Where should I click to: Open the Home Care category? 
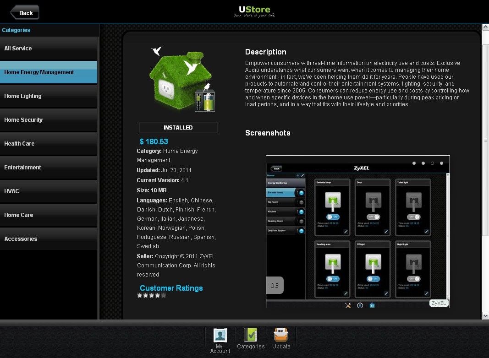coord(49,215)
